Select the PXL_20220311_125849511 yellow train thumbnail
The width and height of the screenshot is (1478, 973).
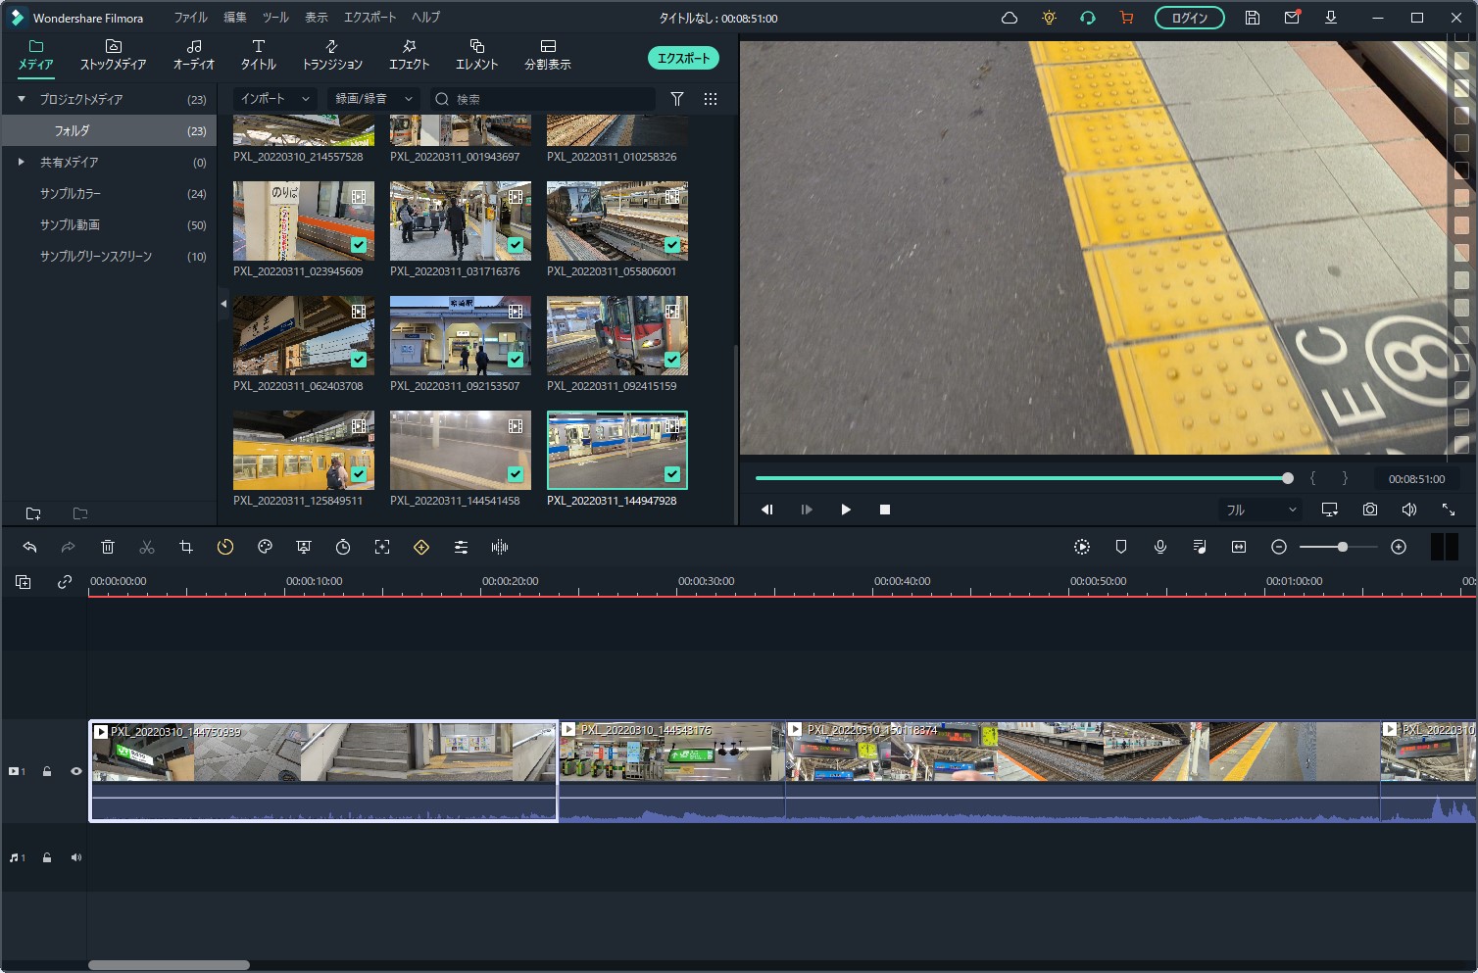[x=304, y=450]
